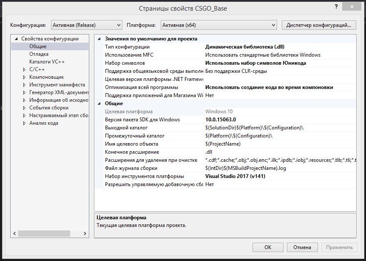Viewport: 366px width, 261px height.
Task: Click the Отмена button
Action: pos(302,247)
